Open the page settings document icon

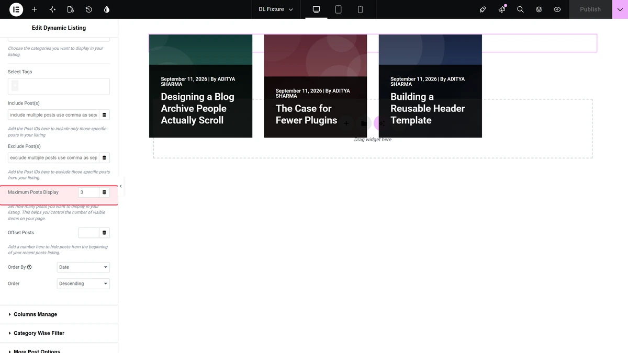[71, 9]
